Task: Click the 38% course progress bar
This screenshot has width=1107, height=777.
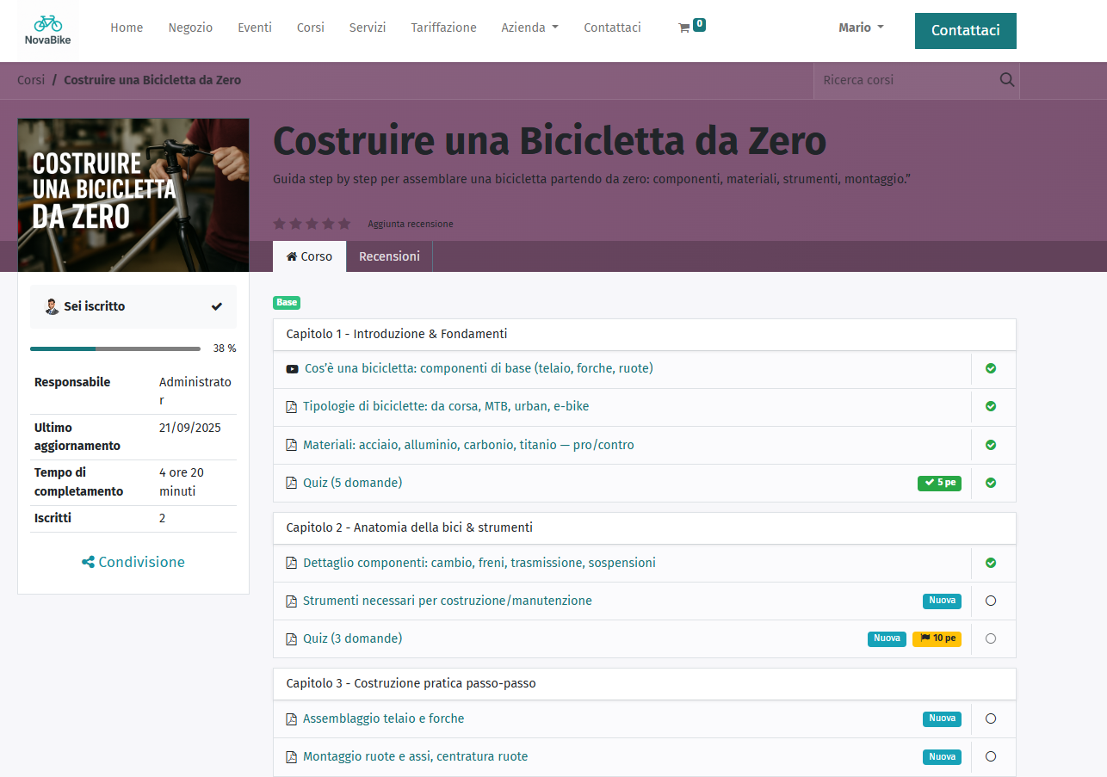Action: tap(115, 348)
